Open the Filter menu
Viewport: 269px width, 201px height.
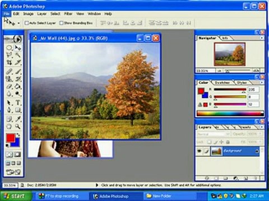tap(68, 14)
